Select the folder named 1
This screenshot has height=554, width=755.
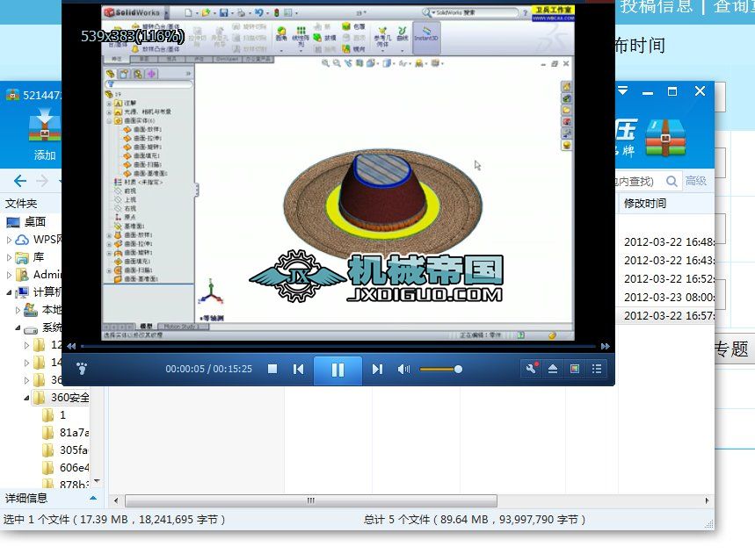[x=62, y=415]
